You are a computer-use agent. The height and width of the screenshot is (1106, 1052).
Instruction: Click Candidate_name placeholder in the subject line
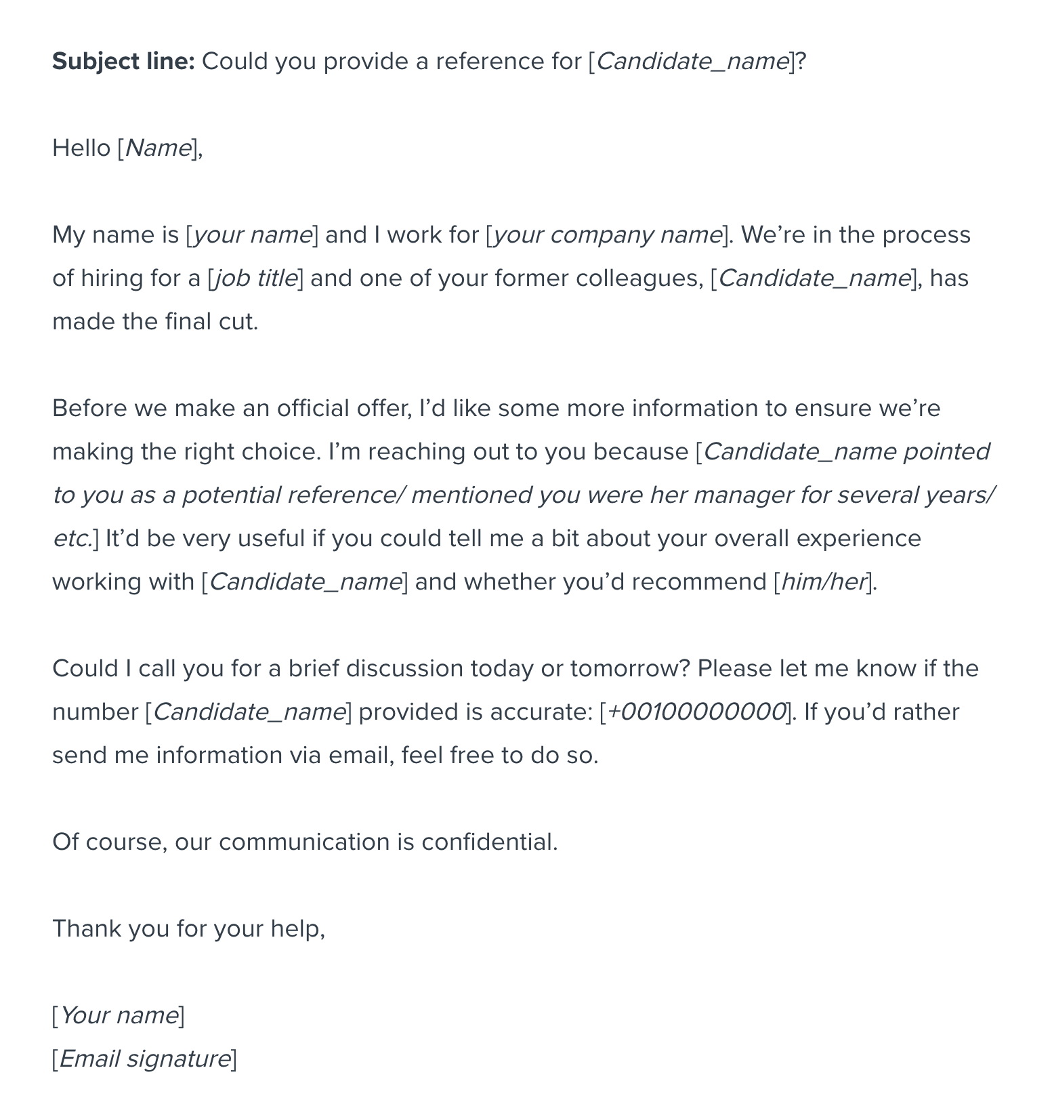(692, 62)
